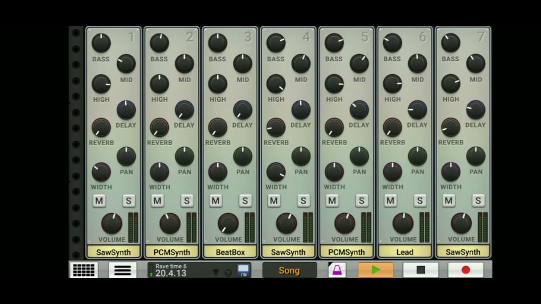Mute channel 1 SawSynth
Screen dimensions: 541x304
[x=99, y=201]
